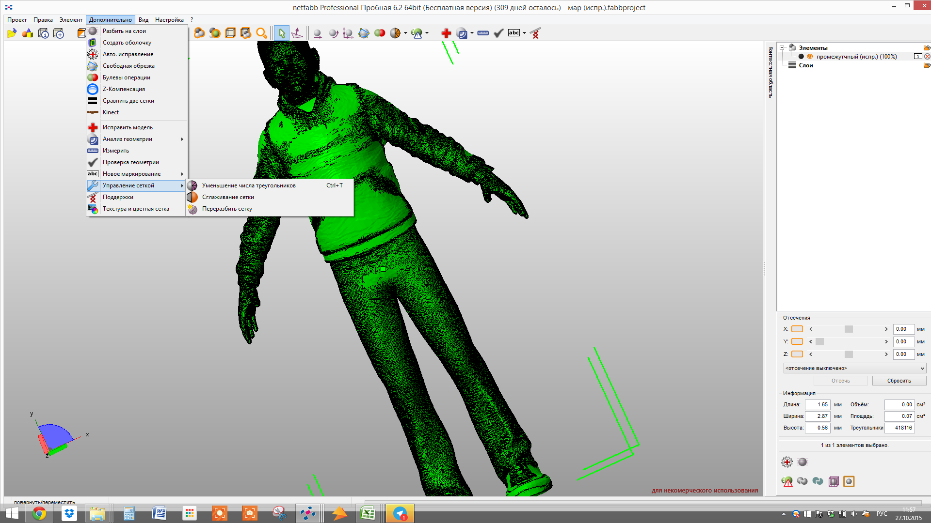This screenshot has height=523, width=931.
Task: Open the clipping plane dropdown showing отсечение выключено
Action: [x=854, y=368]
